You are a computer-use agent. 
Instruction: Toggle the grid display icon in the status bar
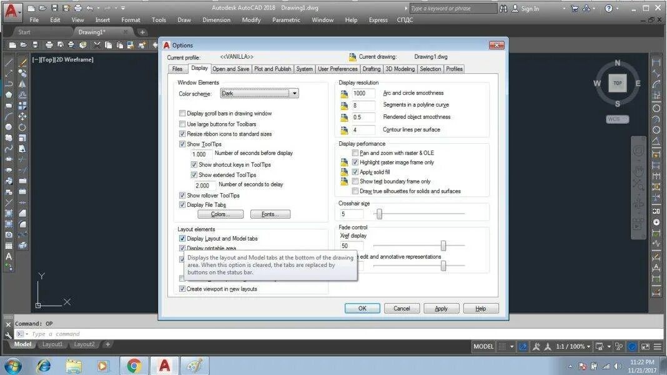[x=502, y=346]
